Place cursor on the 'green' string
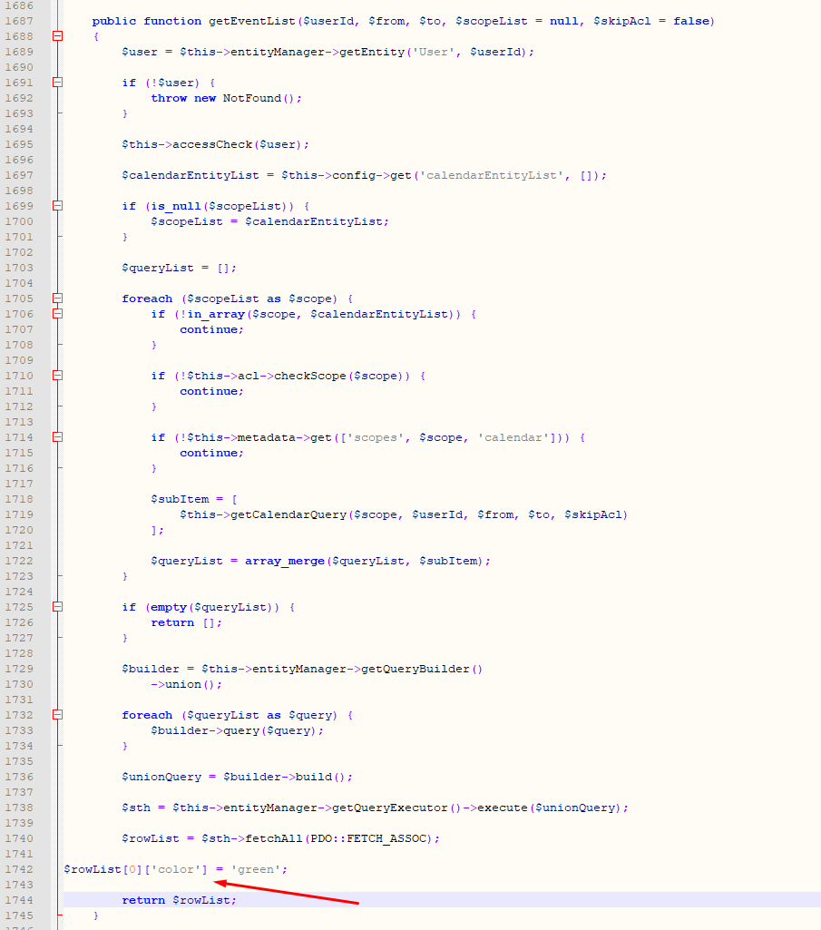 (x=258, y=869)
